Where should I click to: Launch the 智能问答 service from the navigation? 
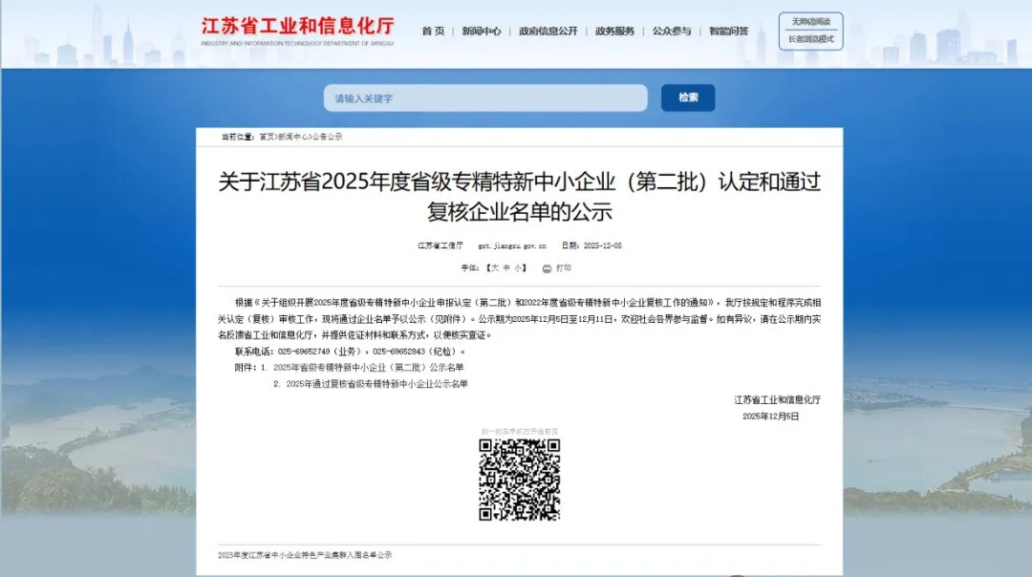point(728,30)
